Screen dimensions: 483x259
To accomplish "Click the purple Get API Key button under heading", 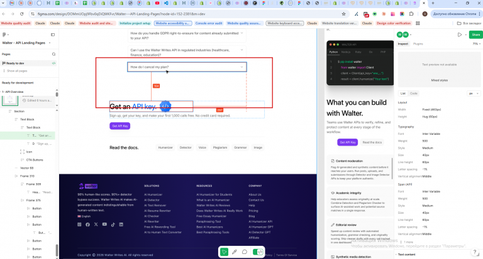I will point(120,126).
